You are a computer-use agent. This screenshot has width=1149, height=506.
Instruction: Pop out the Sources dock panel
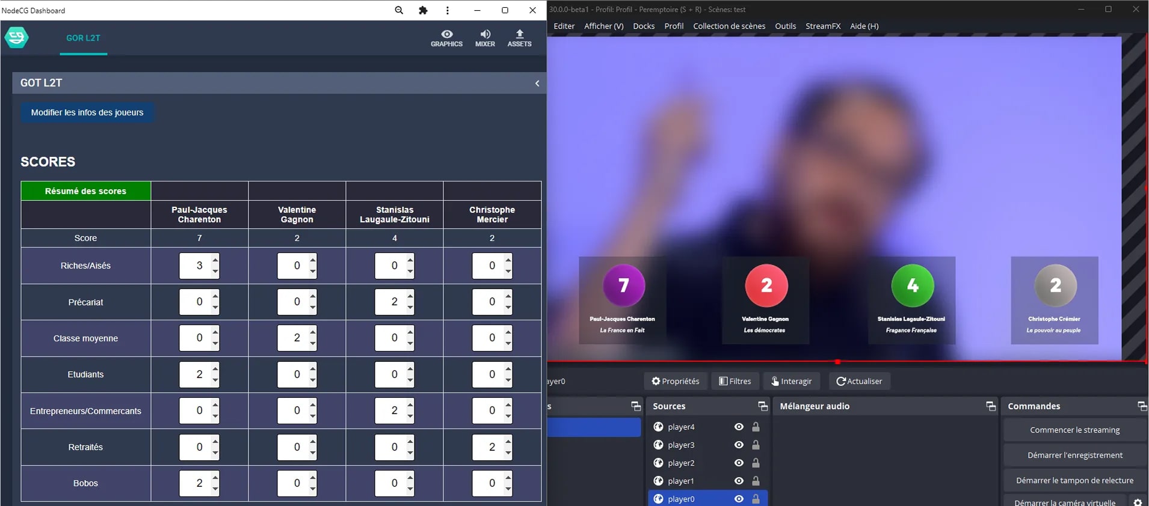tap(762, 406)
